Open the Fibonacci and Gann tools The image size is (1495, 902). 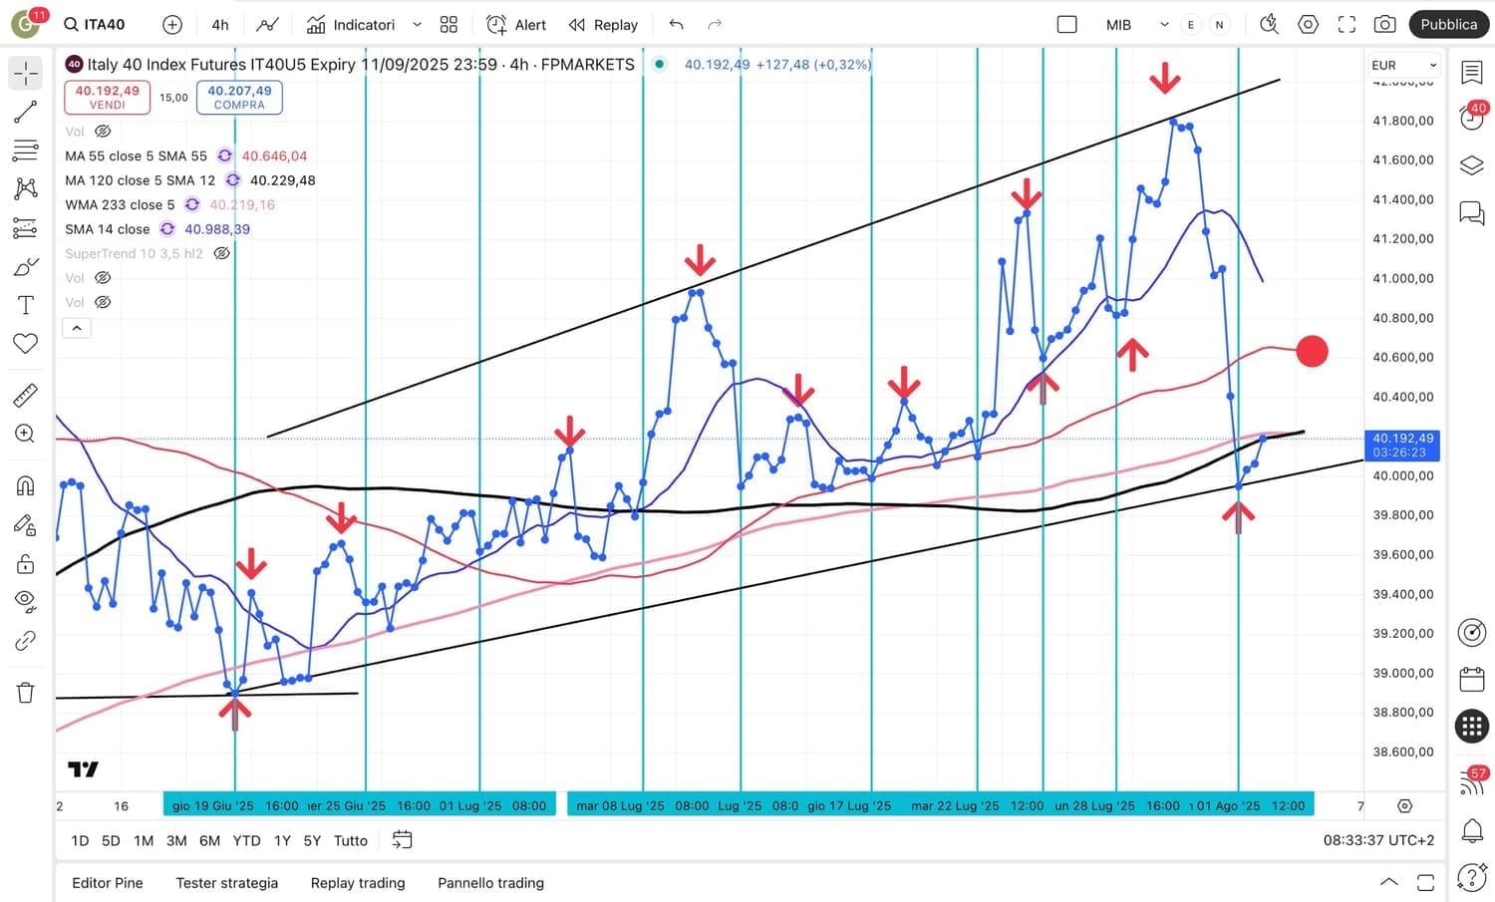tap(26, 150)
